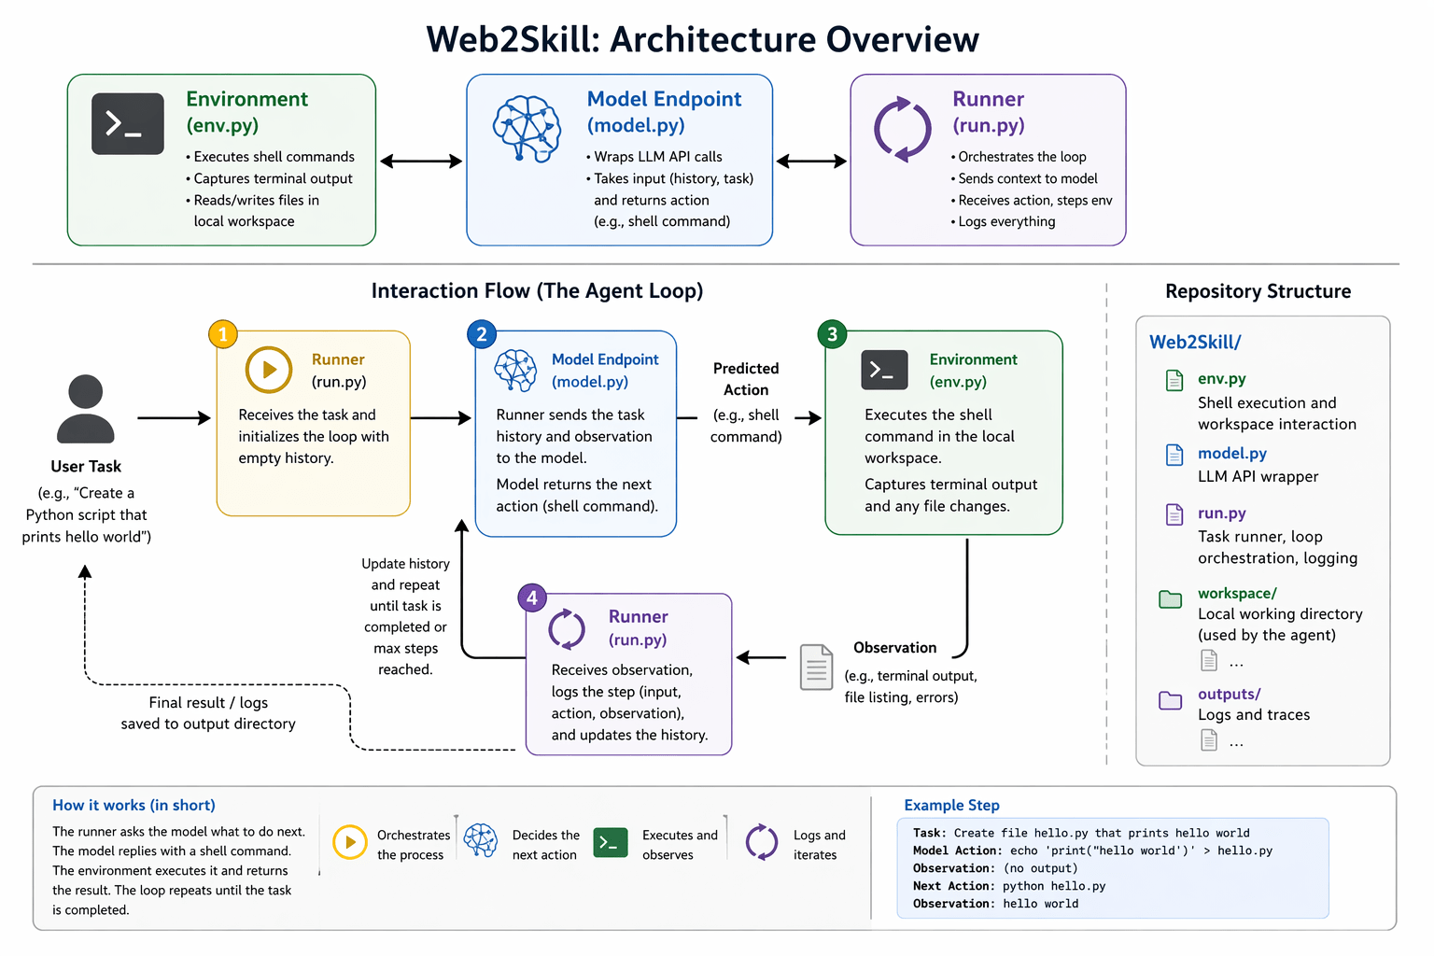This screenshot has width=1434, height=956.
Task: Click the Predicted Action label
Action: pyautogui.click(x=746, y=379)
